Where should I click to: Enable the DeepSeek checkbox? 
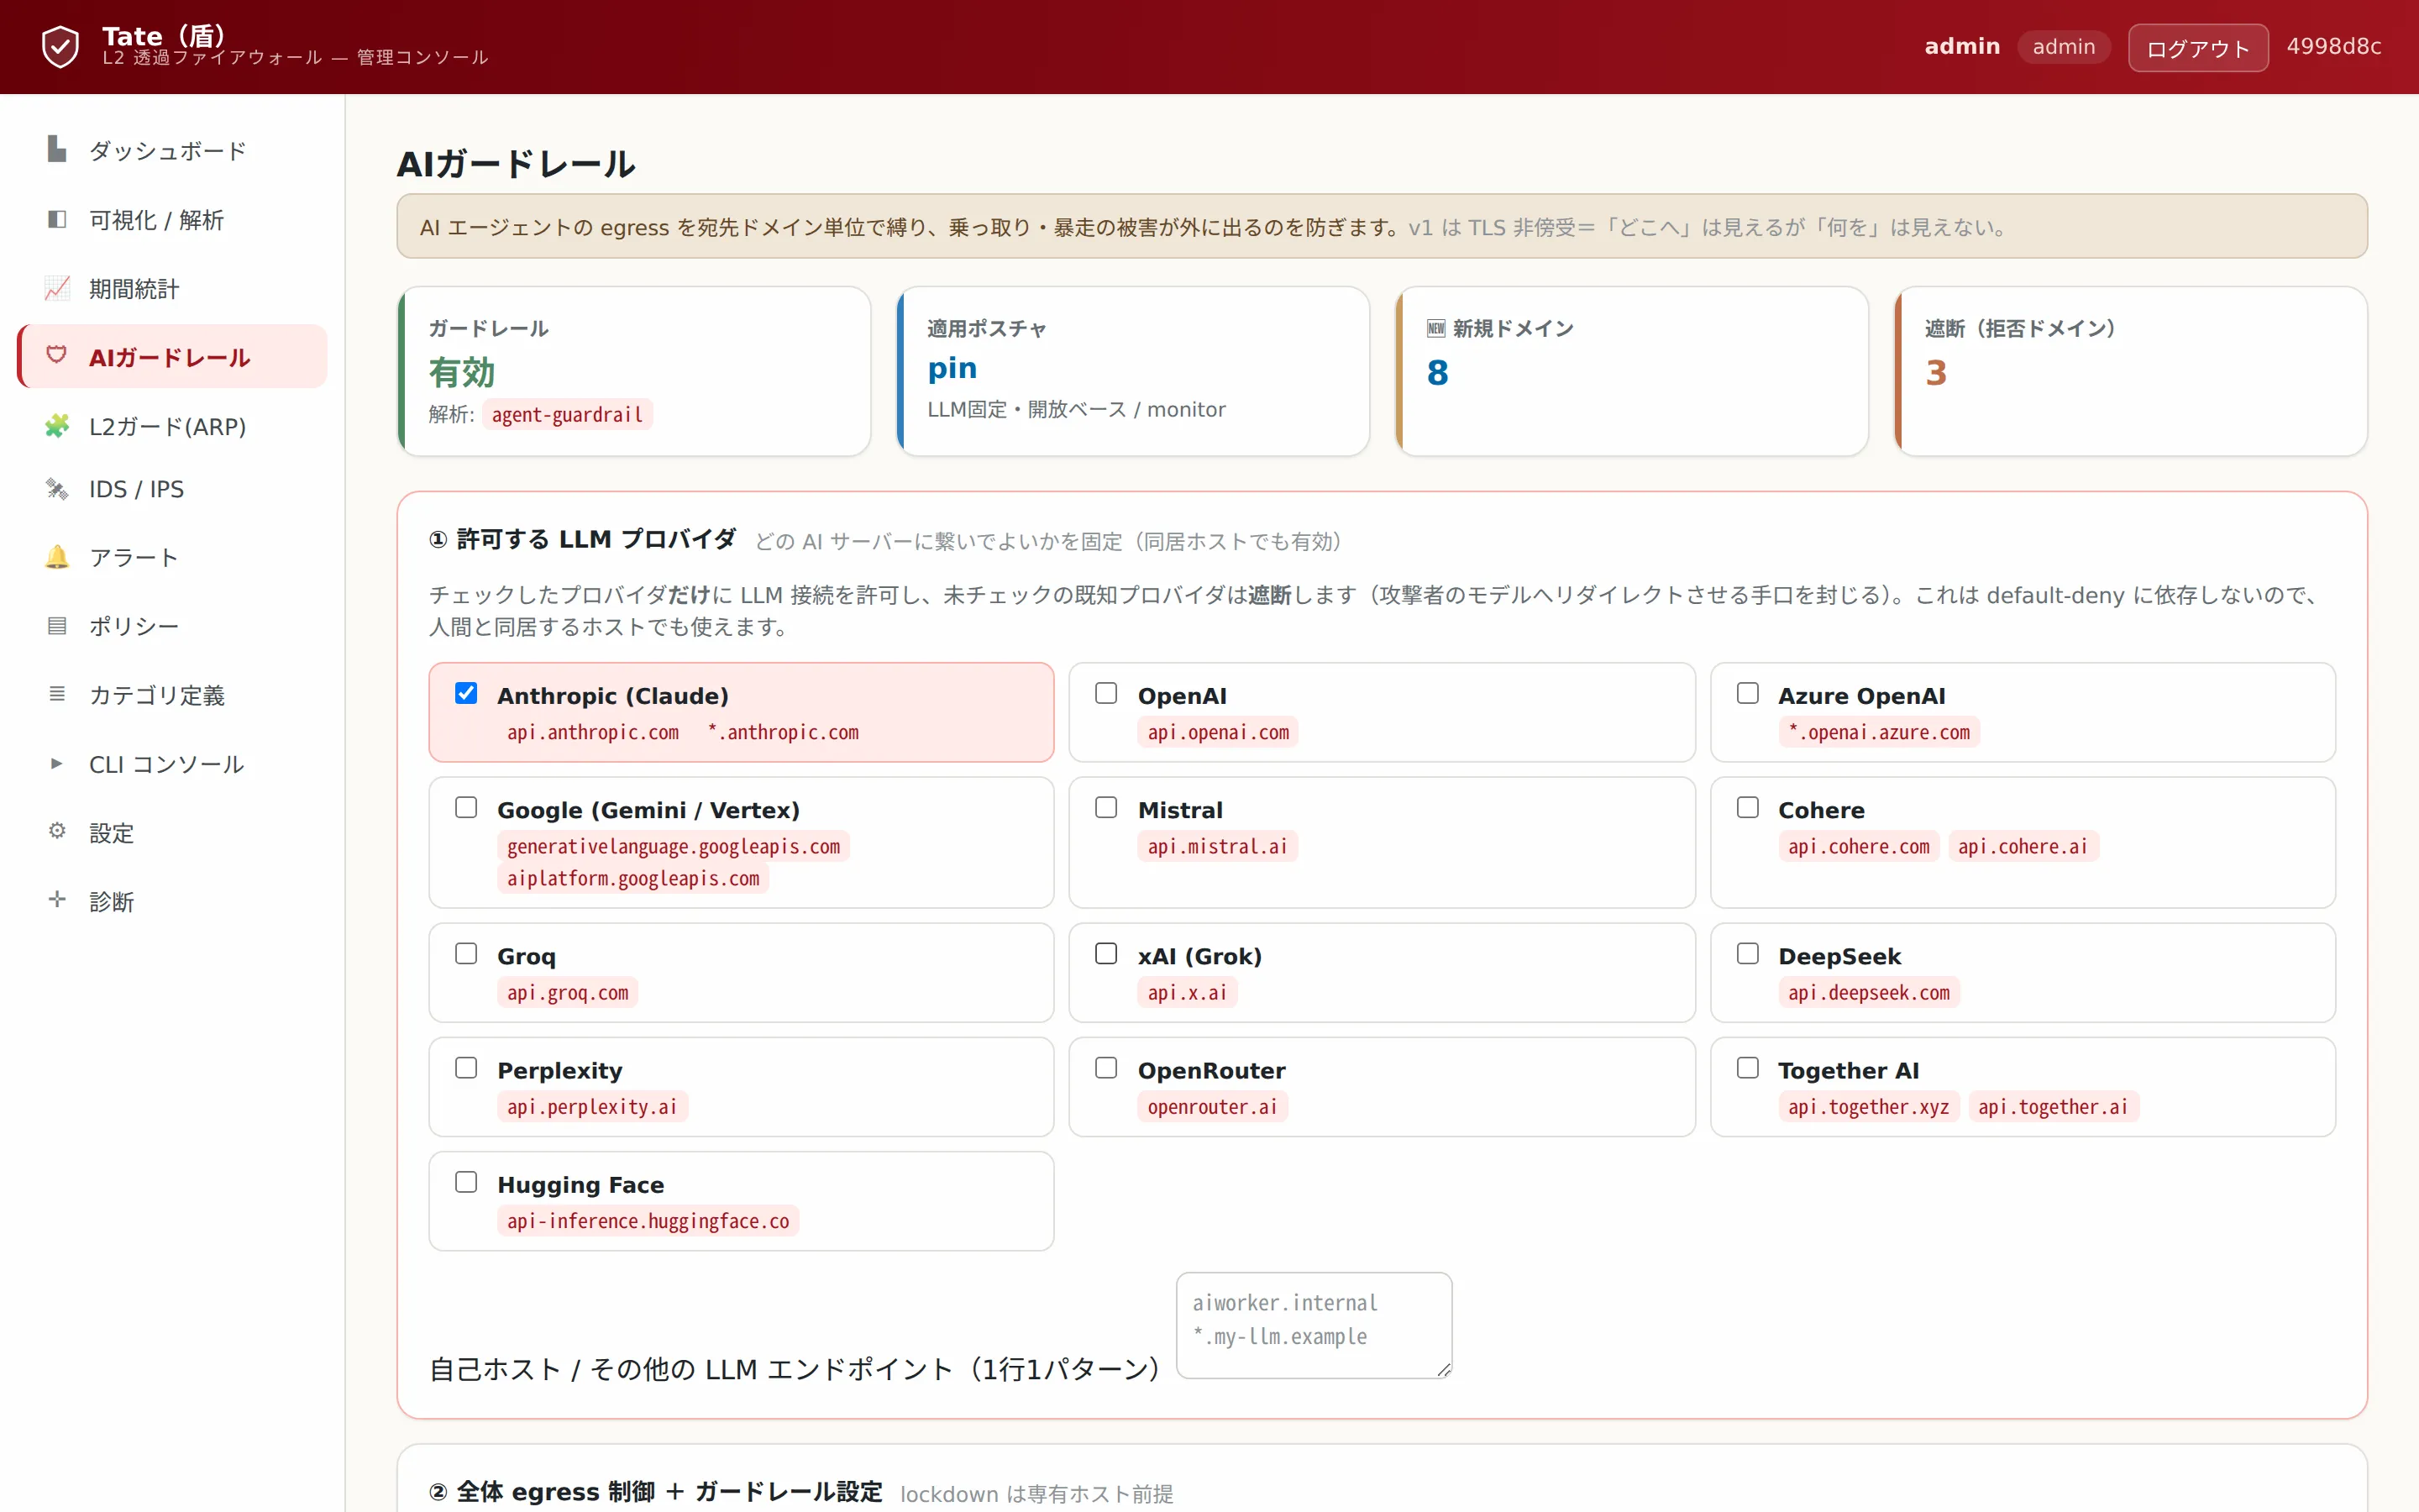pyautogui.click(x=1747, y=953)
